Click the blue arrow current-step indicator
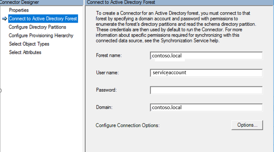Screen dimensions: 274x152 5,18
